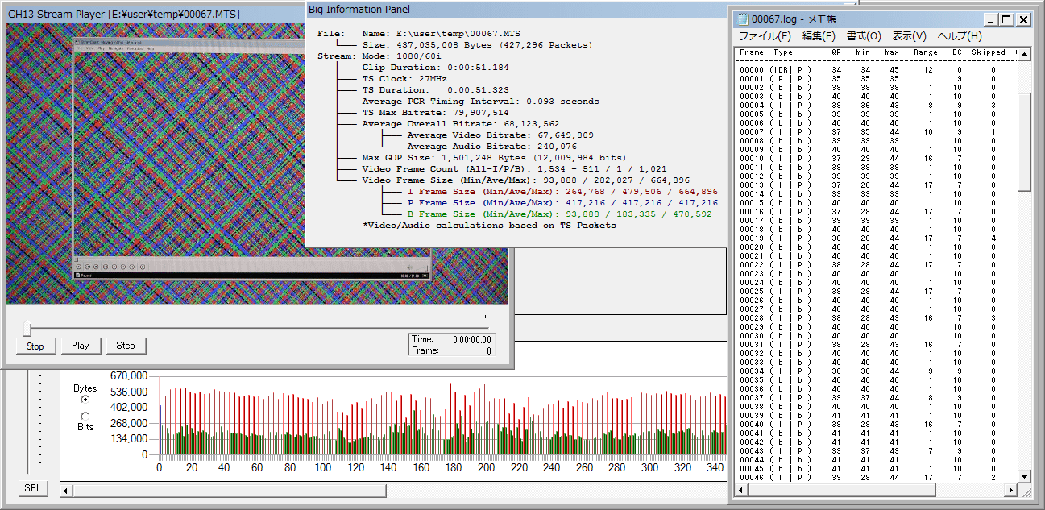The width and height of the screenshot is (1045, 510).
Task: Close the 00067.log Notepad window
Action: [1023, 19]
